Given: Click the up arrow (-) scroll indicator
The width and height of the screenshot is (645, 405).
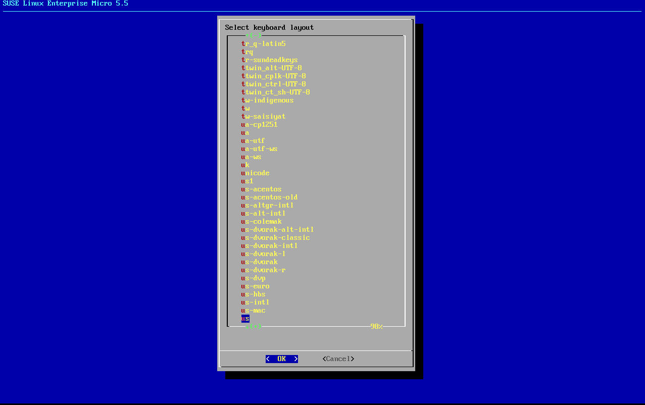Looking at the screenshot, I should pos(253,35).
